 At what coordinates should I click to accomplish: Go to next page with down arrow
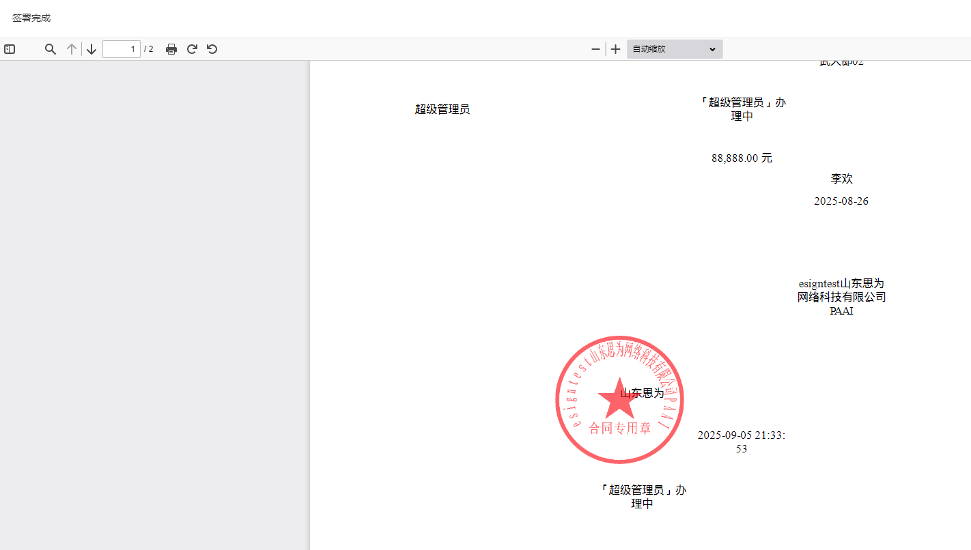pyautogui.click(x=92, y=49)
